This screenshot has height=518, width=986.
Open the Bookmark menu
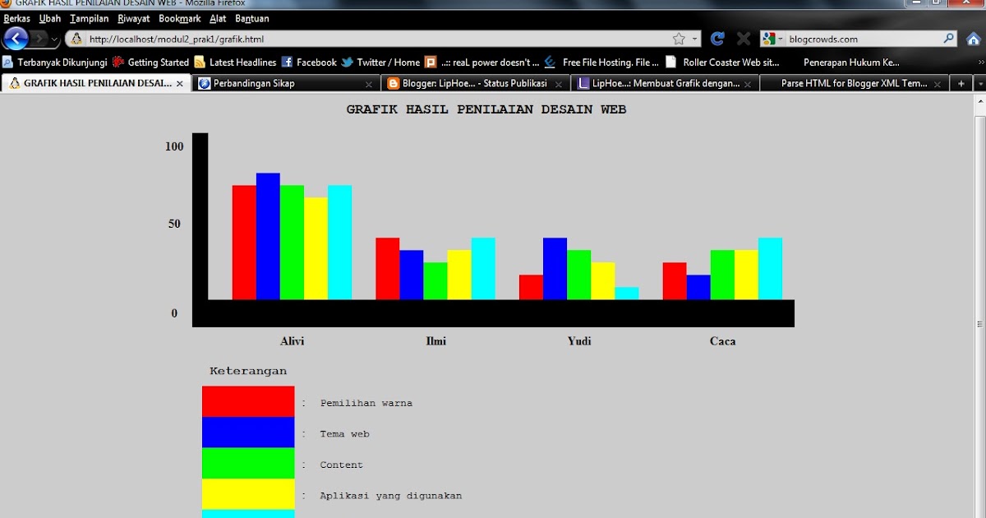(180, 18)
